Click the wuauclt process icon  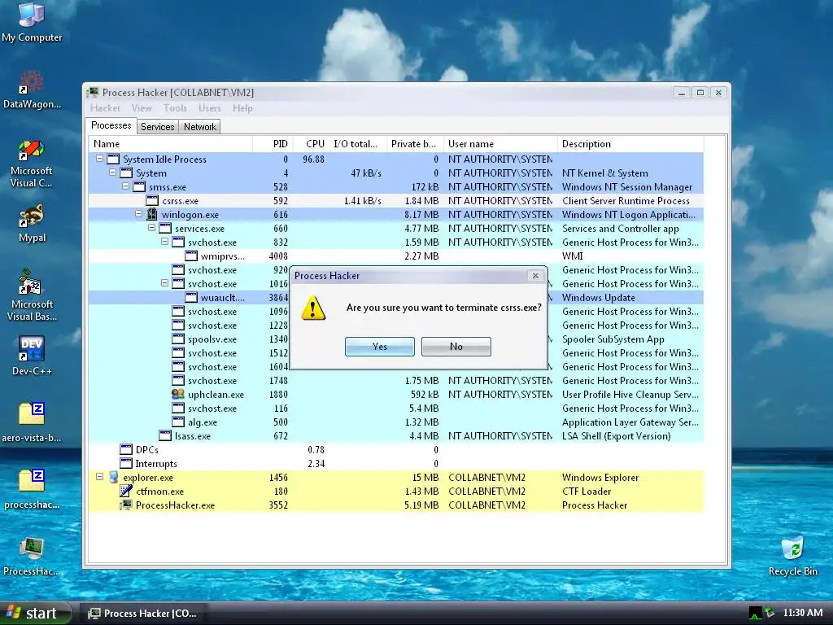click(x=191, y=297)
